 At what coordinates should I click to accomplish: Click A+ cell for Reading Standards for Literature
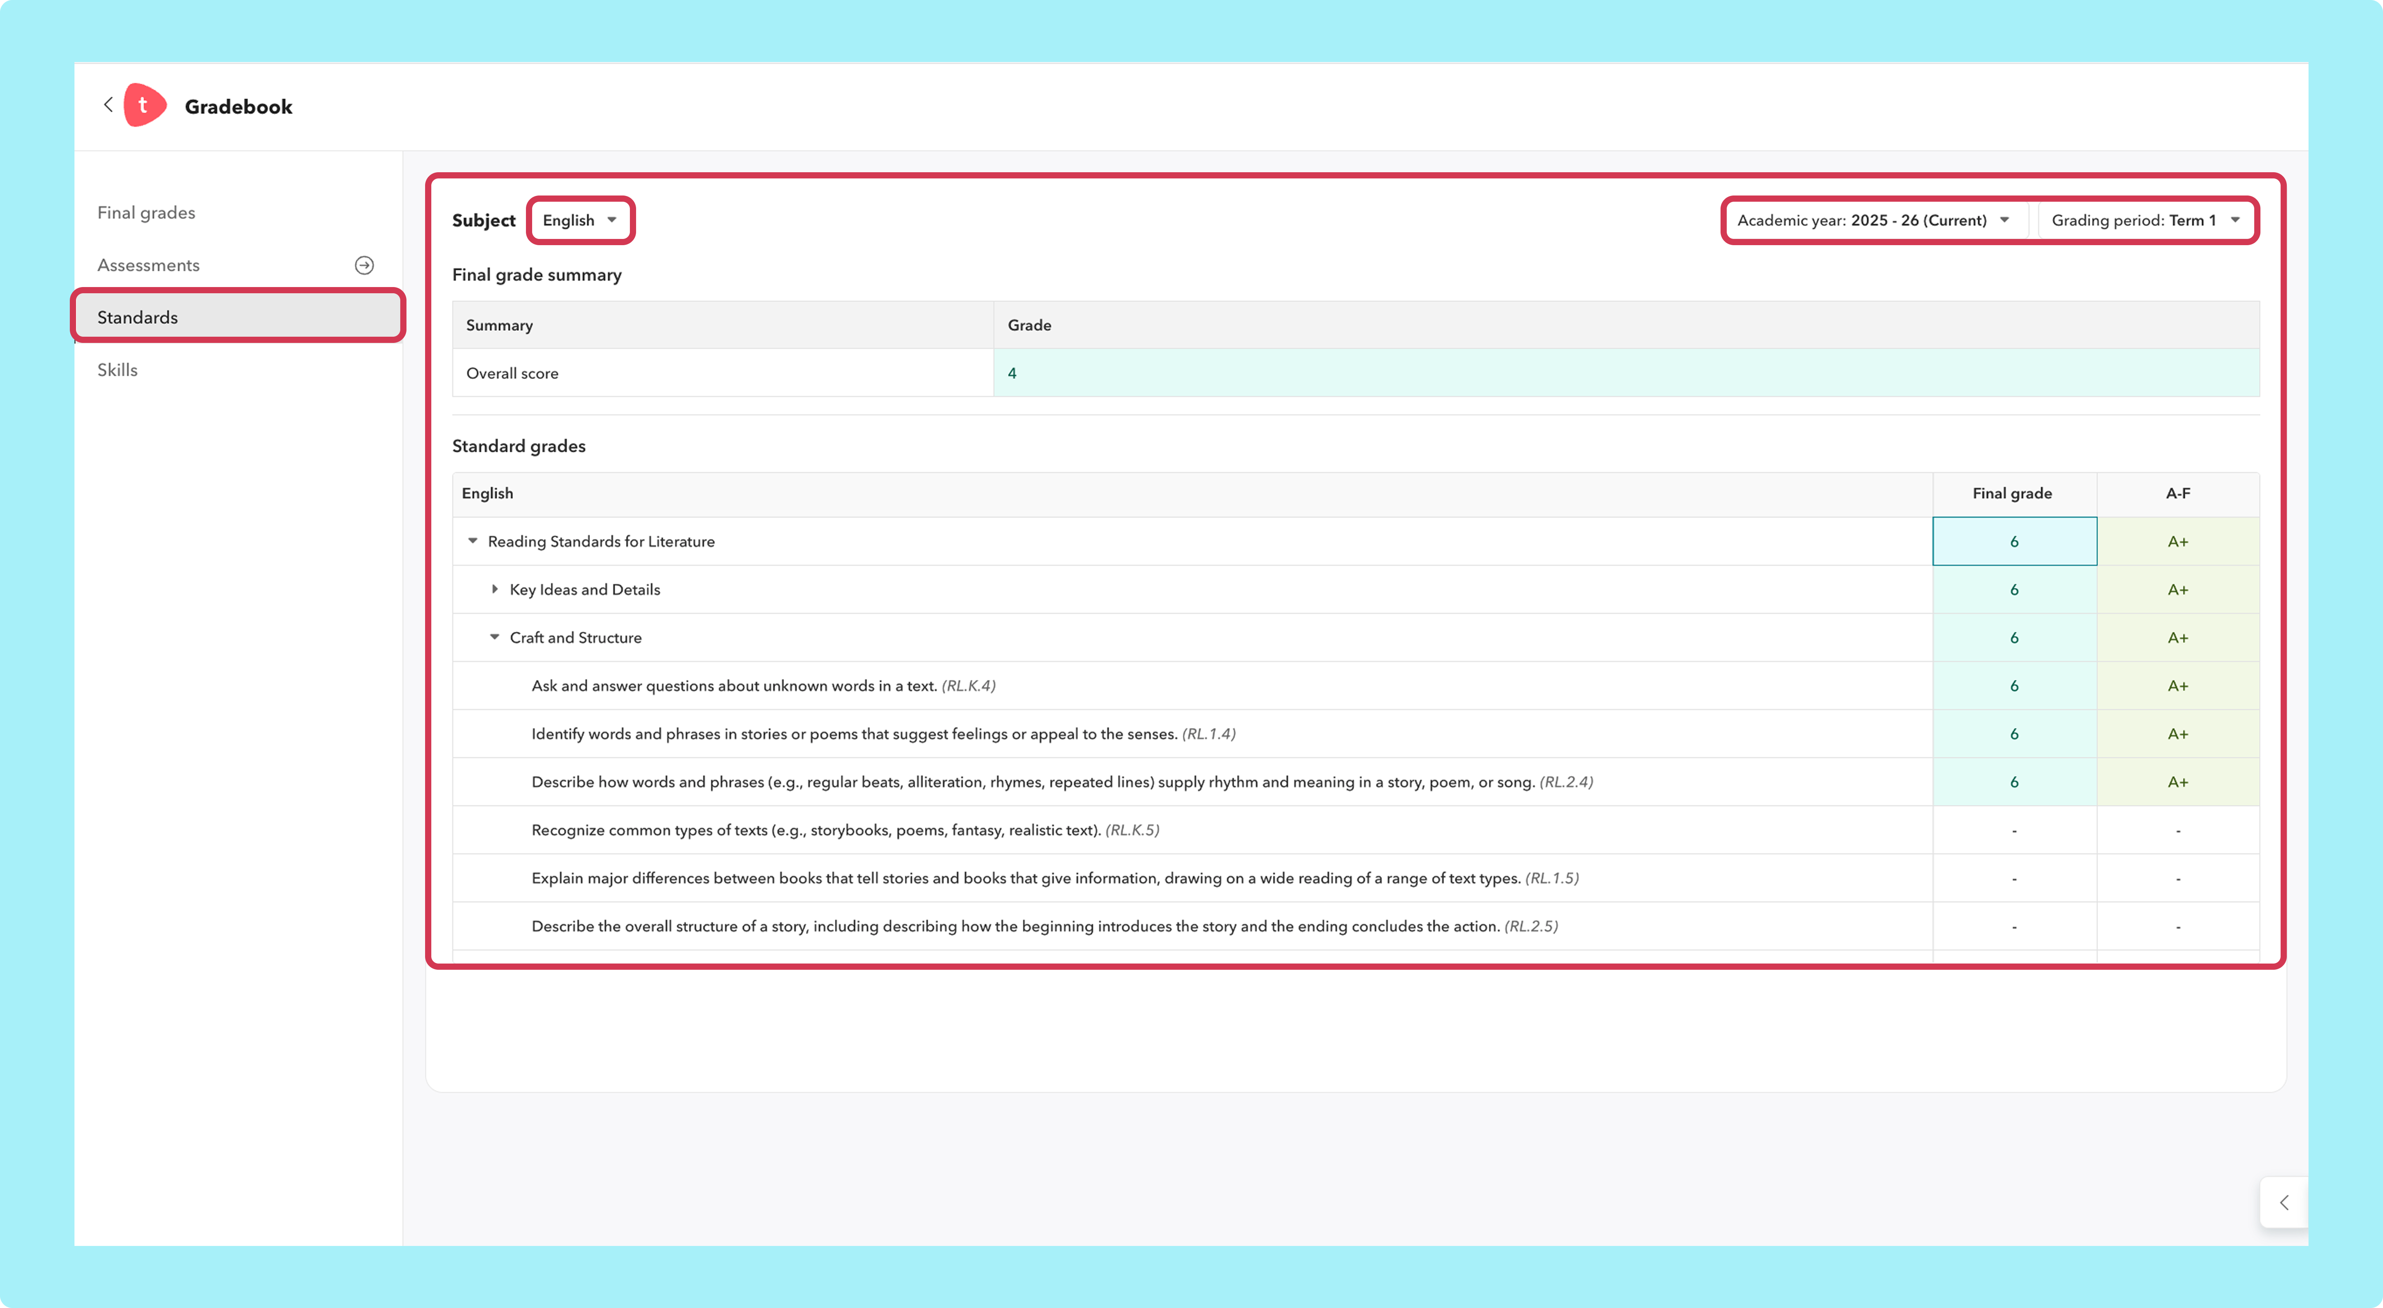tap(2178, 541)
